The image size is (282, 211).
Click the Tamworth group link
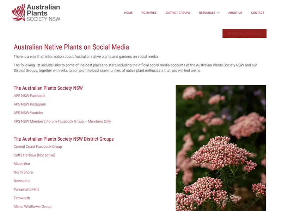tap(22, 198)
